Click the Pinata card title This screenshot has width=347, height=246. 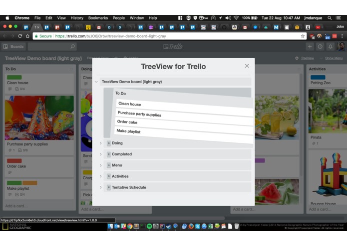point(316,137)
